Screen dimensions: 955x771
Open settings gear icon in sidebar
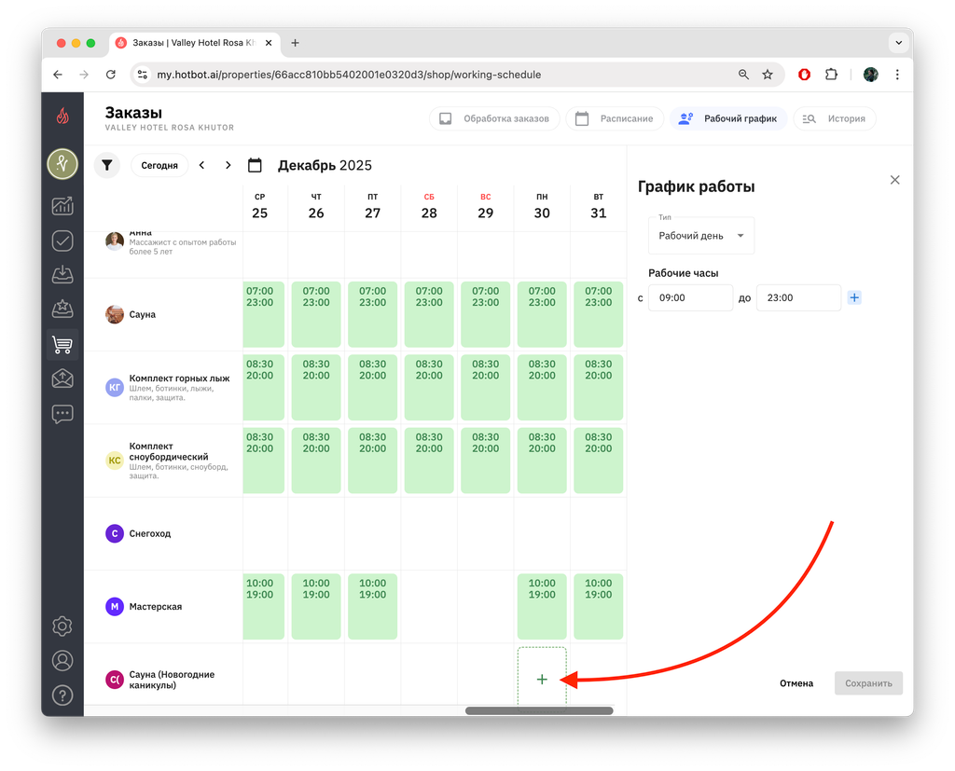[62, 626]
